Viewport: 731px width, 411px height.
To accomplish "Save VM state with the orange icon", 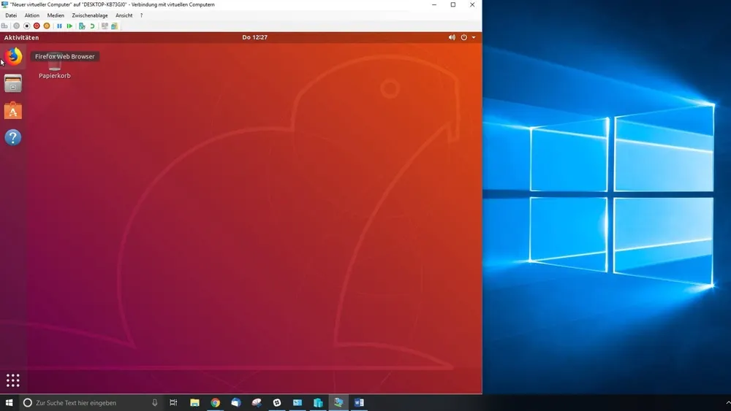I will point(47,26).
